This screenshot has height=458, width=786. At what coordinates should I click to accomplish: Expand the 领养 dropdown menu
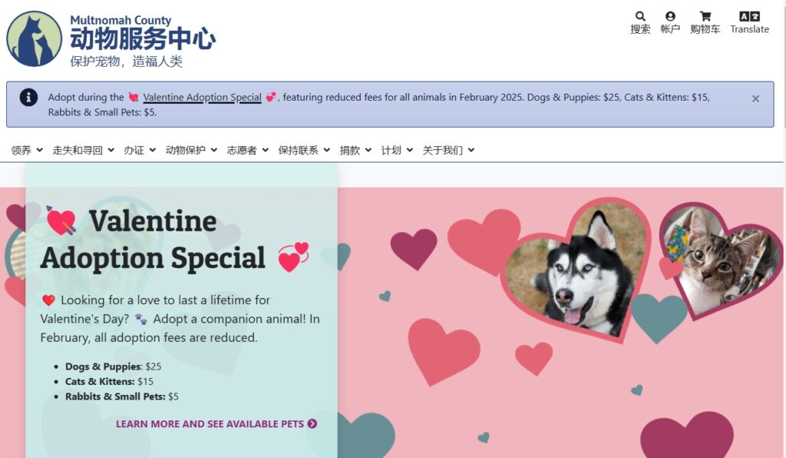[x=27, y=150]
